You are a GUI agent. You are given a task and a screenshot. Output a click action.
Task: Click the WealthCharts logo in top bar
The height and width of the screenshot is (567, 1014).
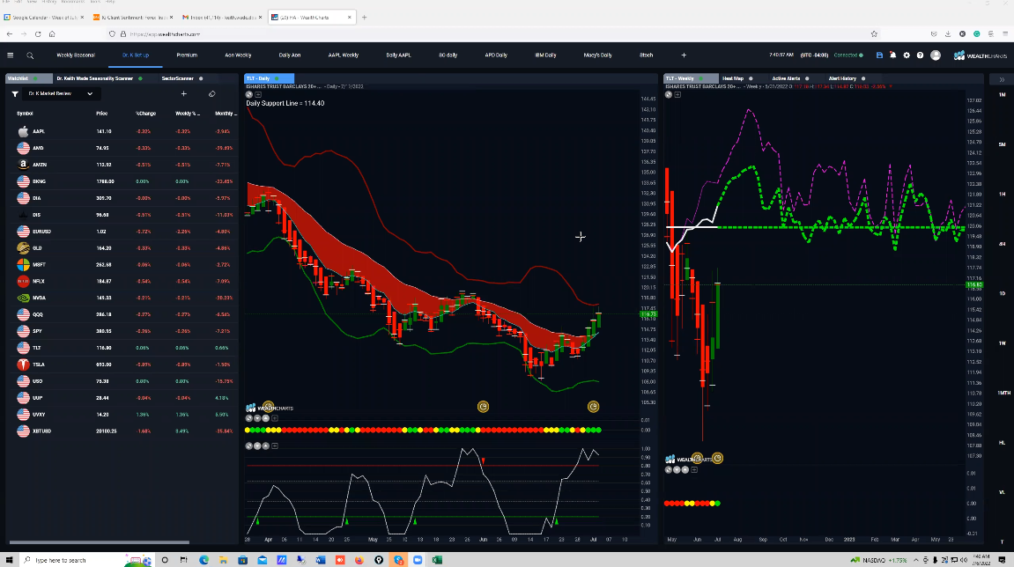point(980,55)
